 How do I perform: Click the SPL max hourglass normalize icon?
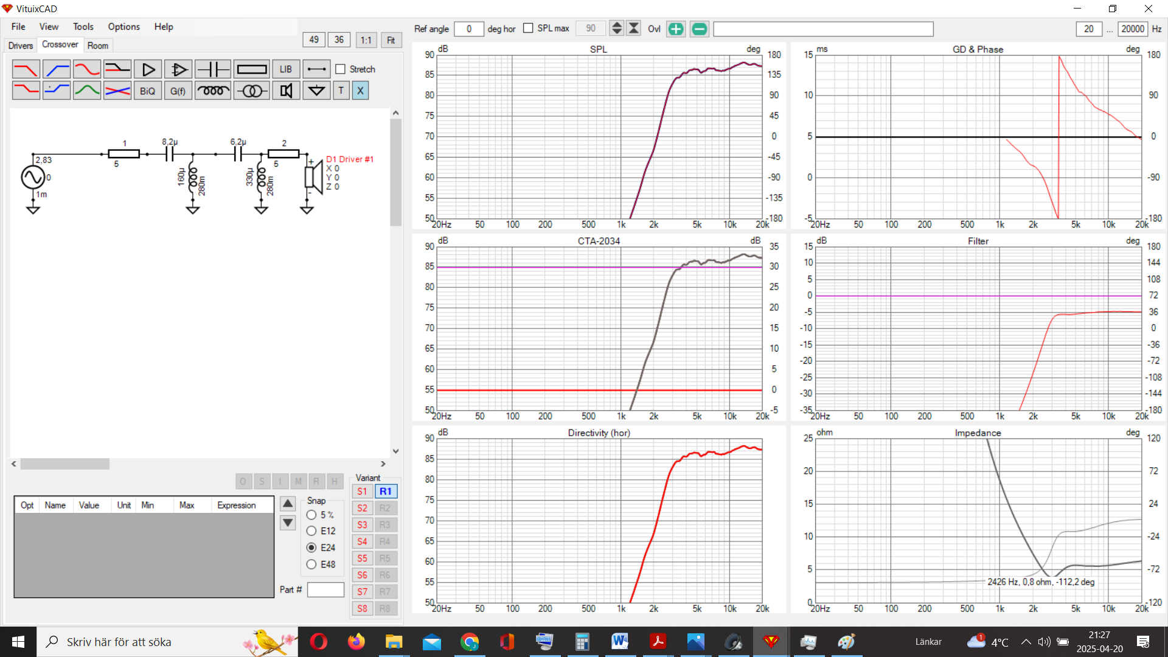pos(634,29)
